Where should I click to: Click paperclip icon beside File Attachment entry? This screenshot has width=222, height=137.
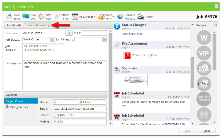(x=117, y=45)
